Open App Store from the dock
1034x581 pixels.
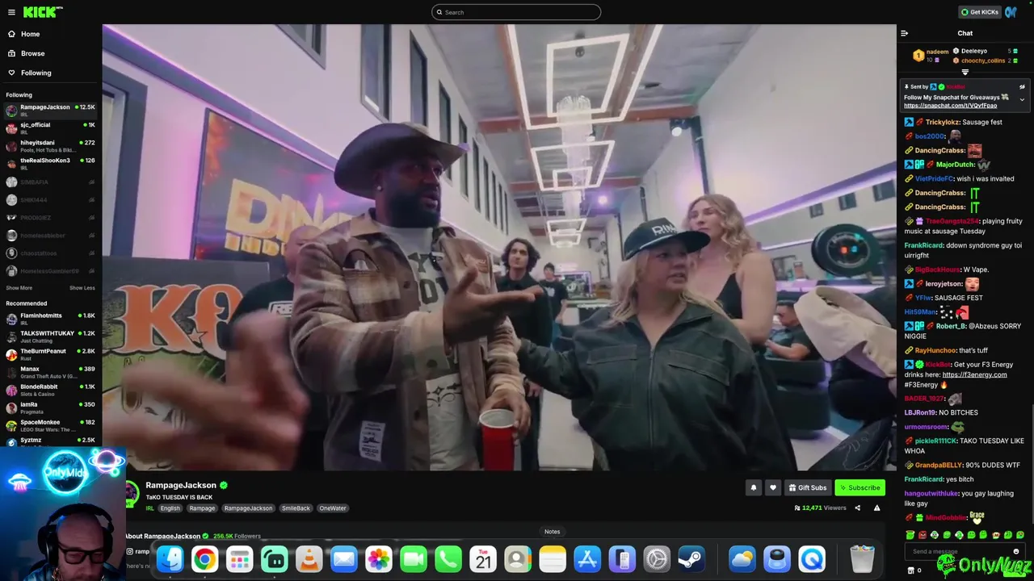coord(587,558)
